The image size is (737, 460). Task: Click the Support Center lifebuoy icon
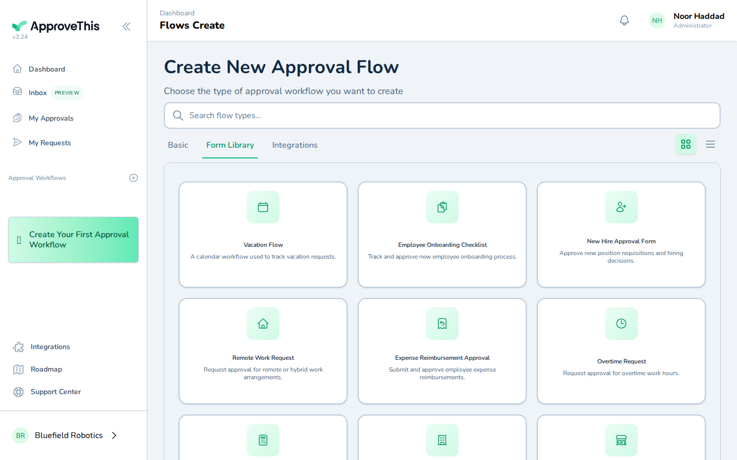click(x=18, y=392)
